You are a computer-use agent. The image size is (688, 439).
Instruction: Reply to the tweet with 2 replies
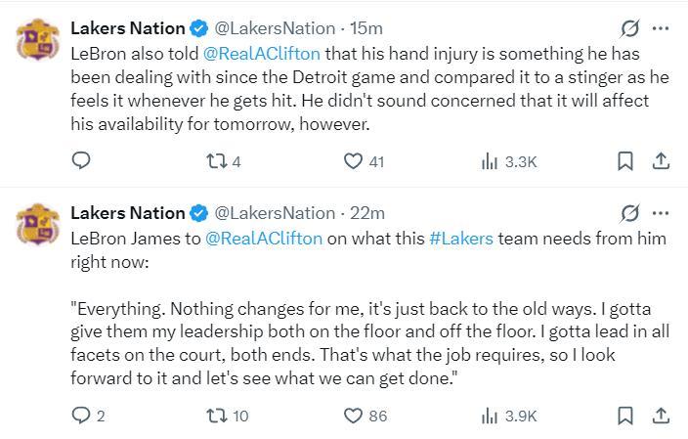[82, 416]
